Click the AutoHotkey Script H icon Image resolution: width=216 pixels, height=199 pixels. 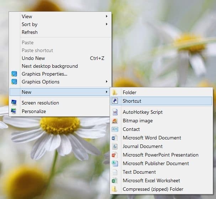click(115, 112)
